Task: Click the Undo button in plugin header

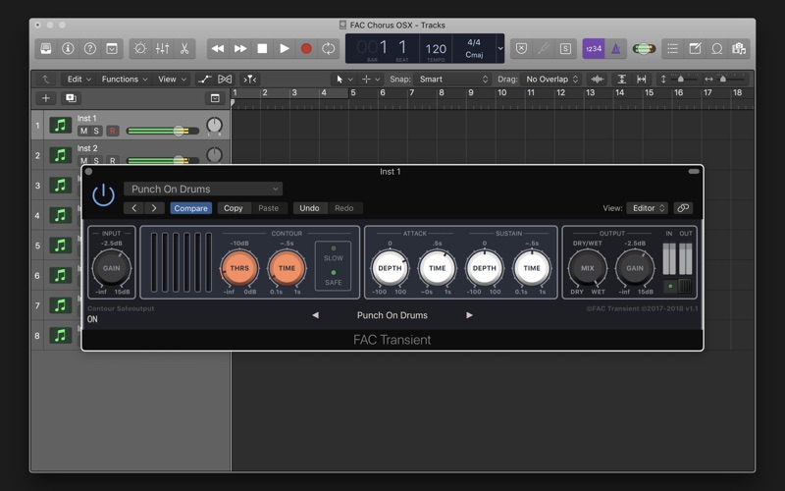Action: click(309, 208)
